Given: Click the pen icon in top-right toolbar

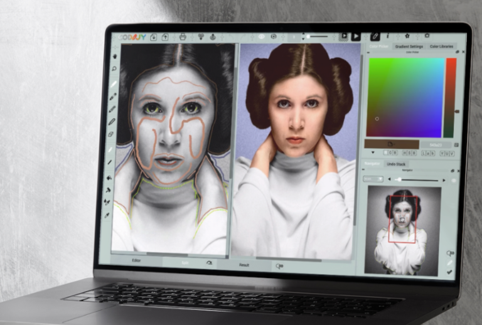Looking at the screenshot, I should tap(375, 37).
